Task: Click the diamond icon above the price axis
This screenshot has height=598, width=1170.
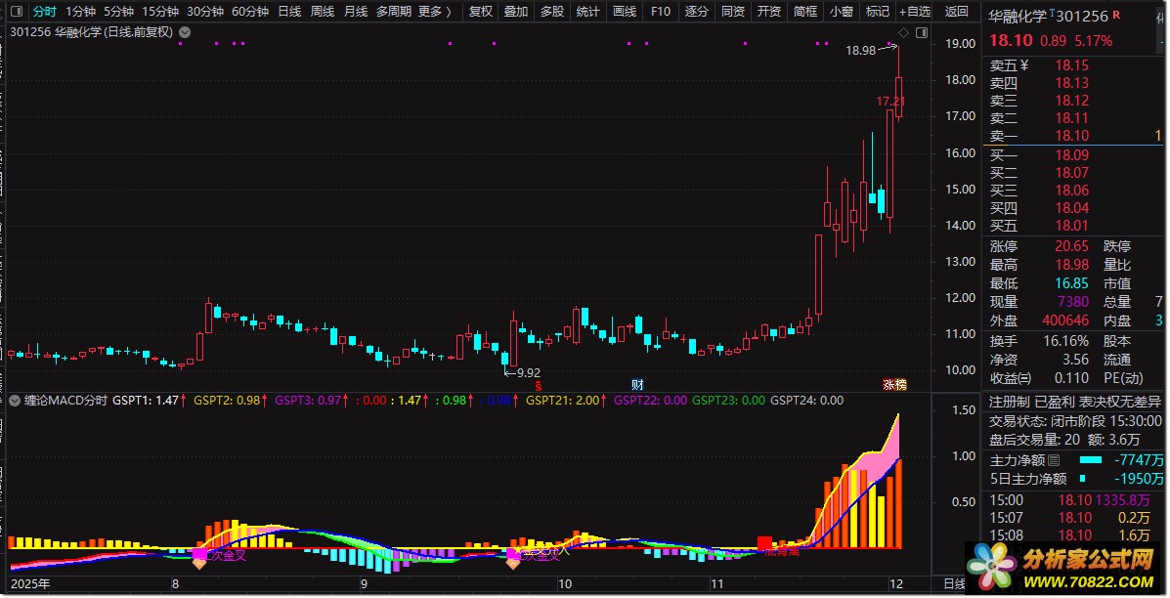Action: pyautogui.click(x=903, y=33)
